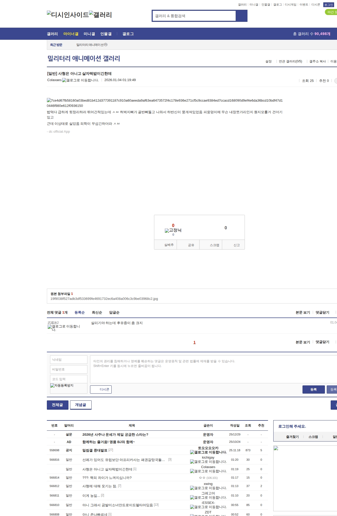Sort comments by 최신순
The width and height of the screenshot is (337, 516).
click(97, 312)
